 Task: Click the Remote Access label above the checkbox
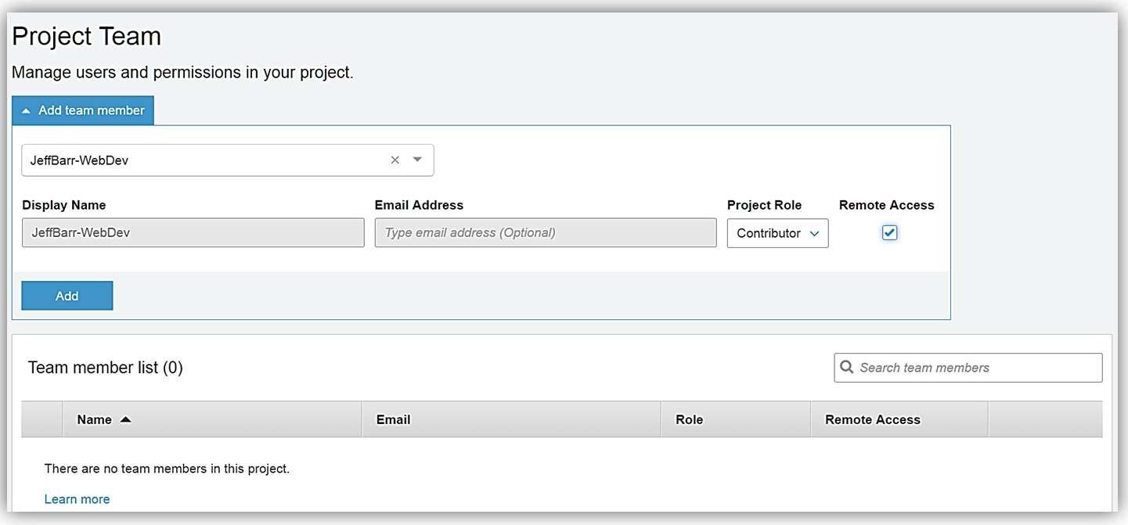[x=886, y=205]
